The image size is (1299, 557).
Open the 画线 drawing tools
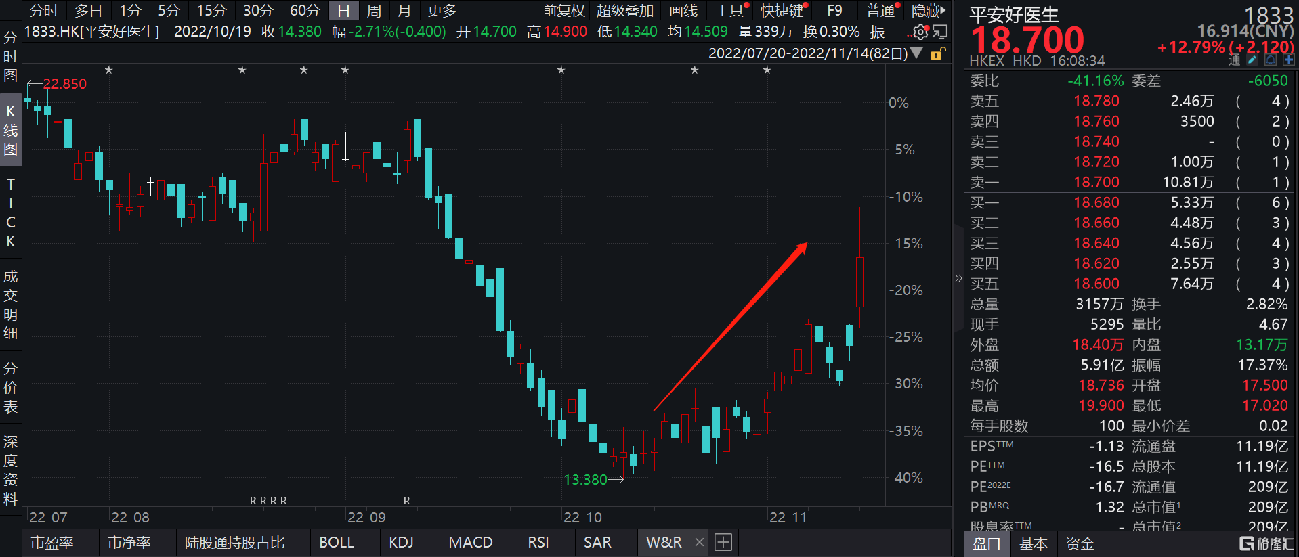(683, 11)
